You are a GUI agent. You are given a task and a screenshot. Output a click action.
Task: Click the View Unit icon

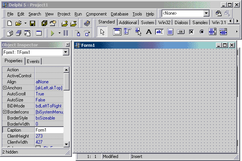click(10, 33)
